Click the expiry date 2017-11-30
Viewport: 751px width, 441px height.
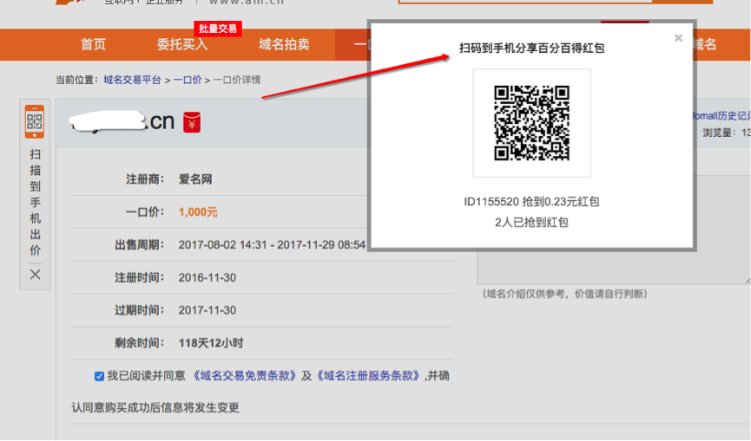point(208,310)
